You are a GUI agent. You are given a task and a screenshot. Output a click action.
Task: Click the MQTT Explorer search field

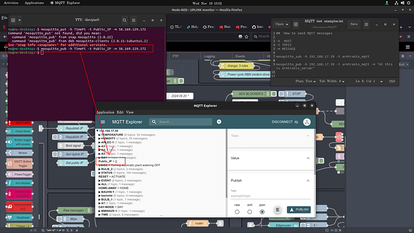tap(181, 122)
